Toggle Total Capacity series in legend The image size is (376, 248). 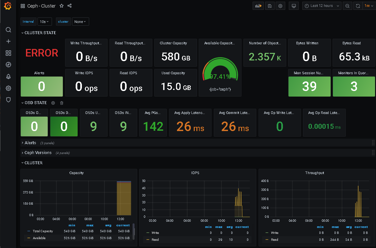click(x=43, y=231)
